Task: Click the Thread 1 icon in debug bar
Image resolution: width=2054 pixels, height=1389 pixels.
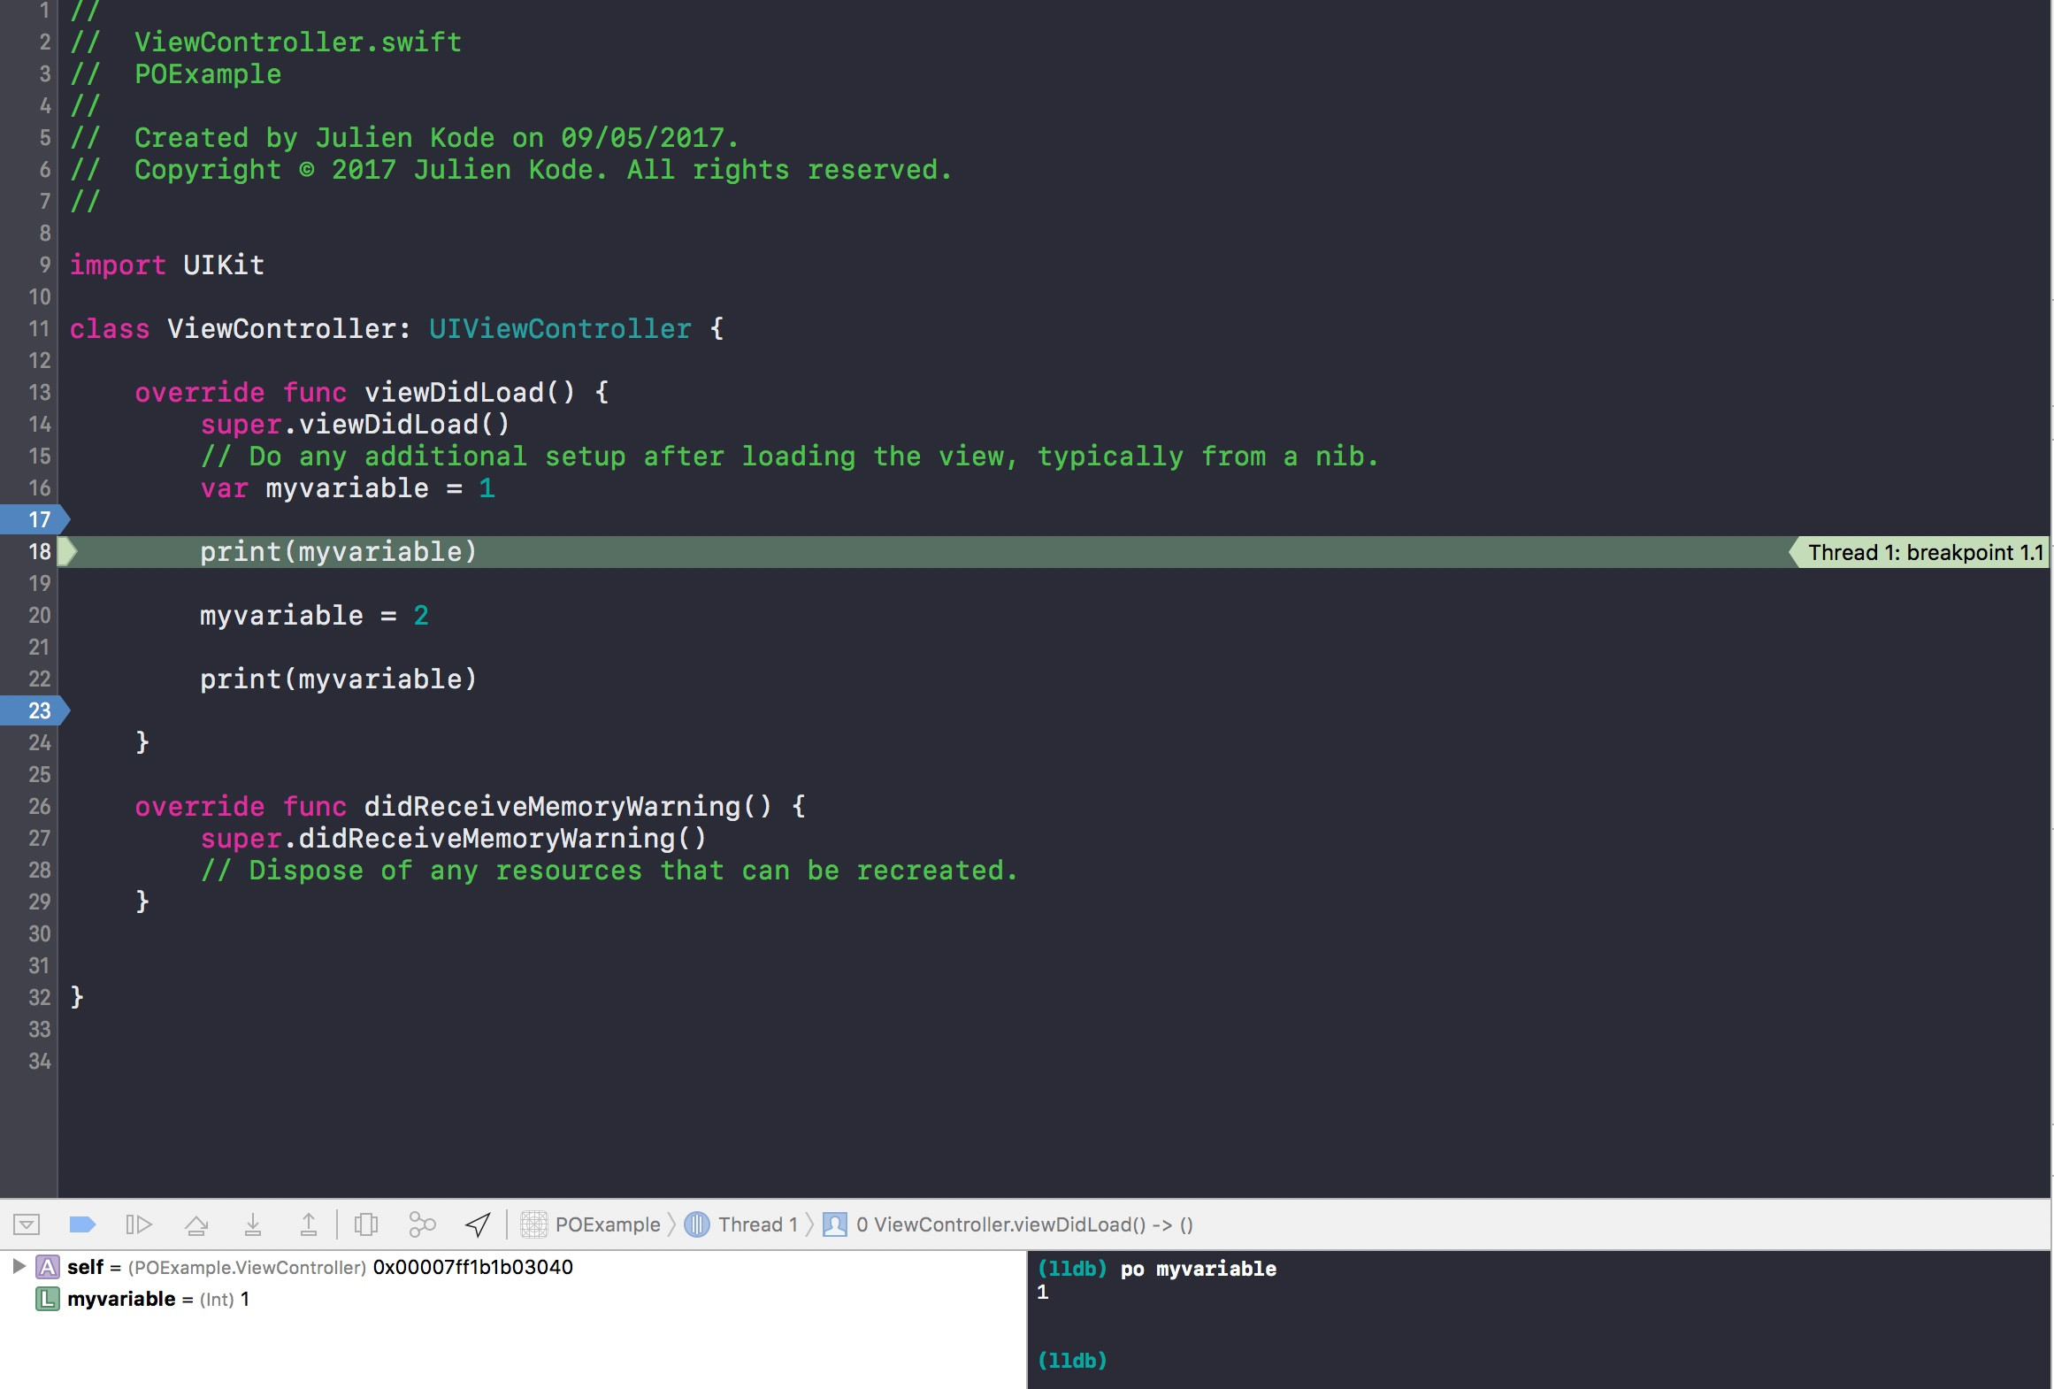Action: pos(697,1224)
